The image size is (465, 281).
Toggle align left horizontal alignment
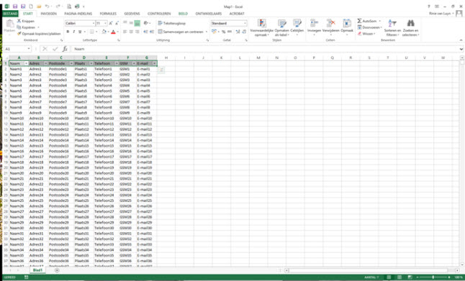125,32
